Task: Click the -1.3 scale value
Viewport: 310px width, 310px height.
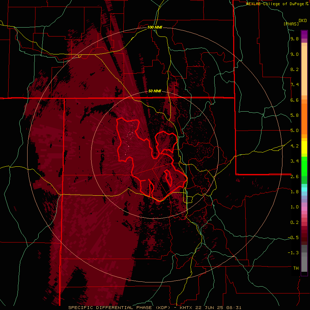Action: pyautogui.click(x=293, y=253)
